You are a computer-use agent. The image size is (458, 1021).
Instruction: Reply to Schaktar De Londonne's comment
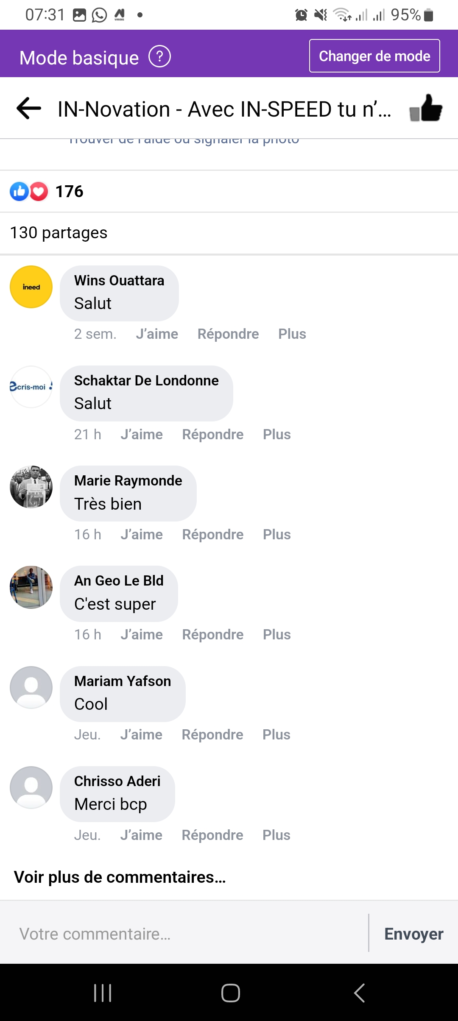[213, 435]
